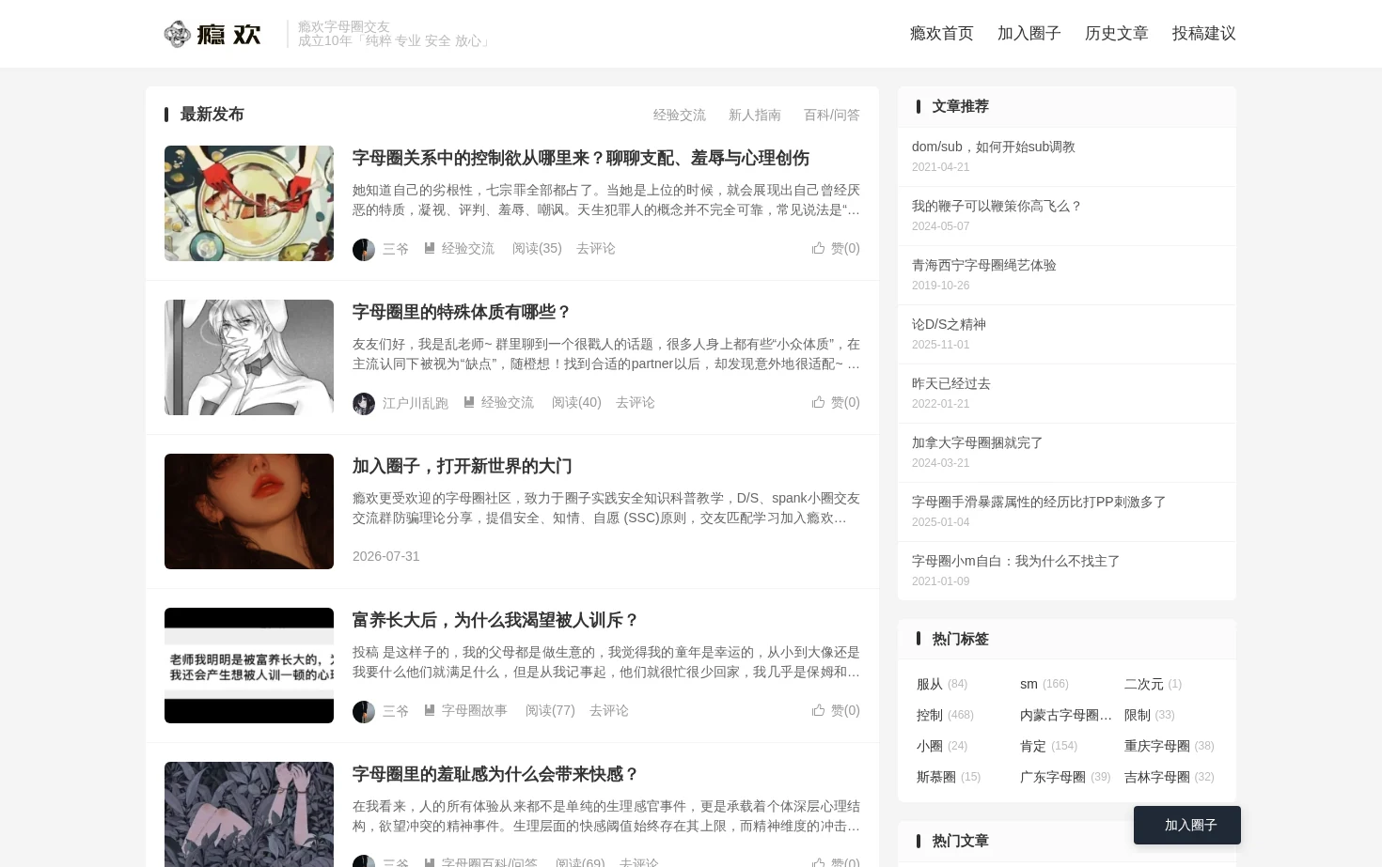Click category icon beside 经验交流 on 特殊体质 article
The height and width of the screenshot is (867, 1382).
tap(469, 402)
